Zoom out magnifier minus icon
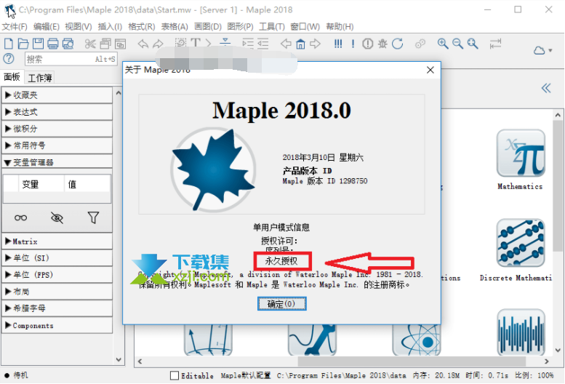The width and height of the screenshot is (565, 384). point(457,44)
